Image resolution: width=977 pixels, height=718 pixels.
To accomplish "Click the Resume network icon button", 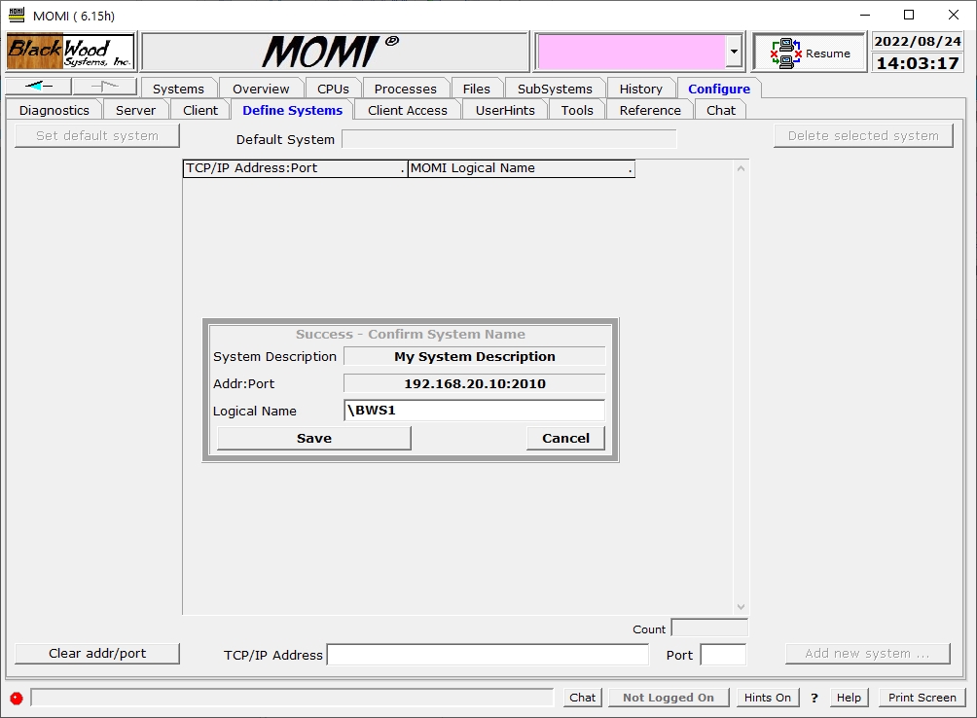I will coord(810,53).
